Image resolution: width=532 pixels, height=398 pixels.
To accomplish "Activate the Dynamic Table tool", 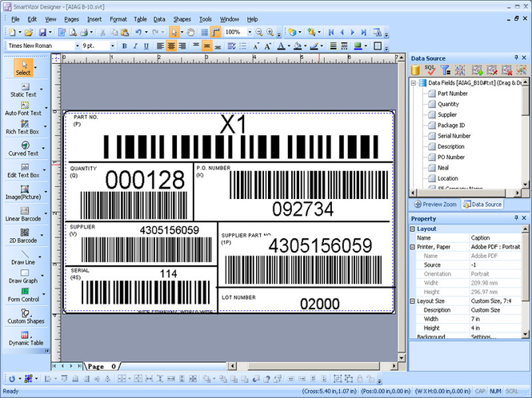I will [26, 338].
